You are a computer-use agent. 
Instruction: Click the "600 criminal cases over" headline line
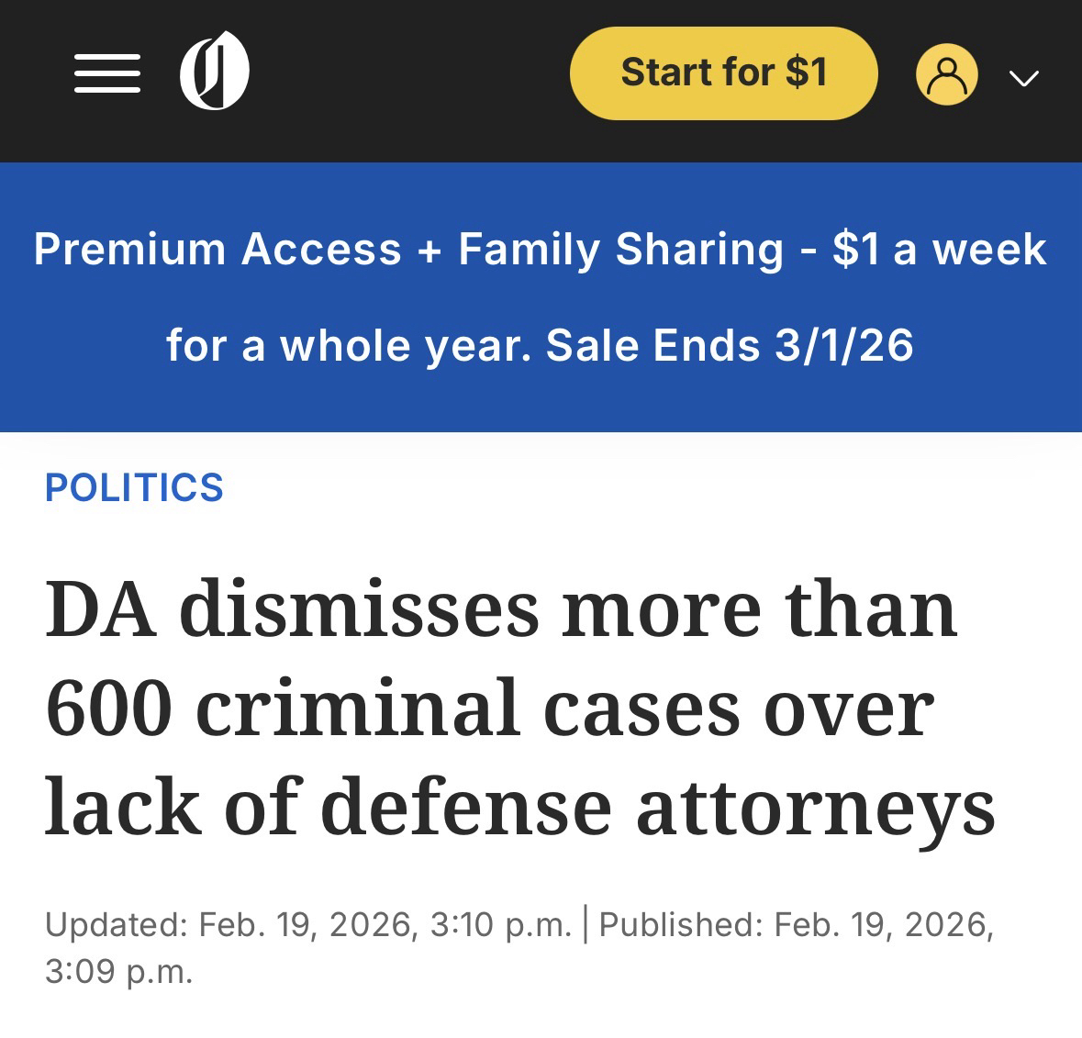pyautogui.click(x=489, y=709)
